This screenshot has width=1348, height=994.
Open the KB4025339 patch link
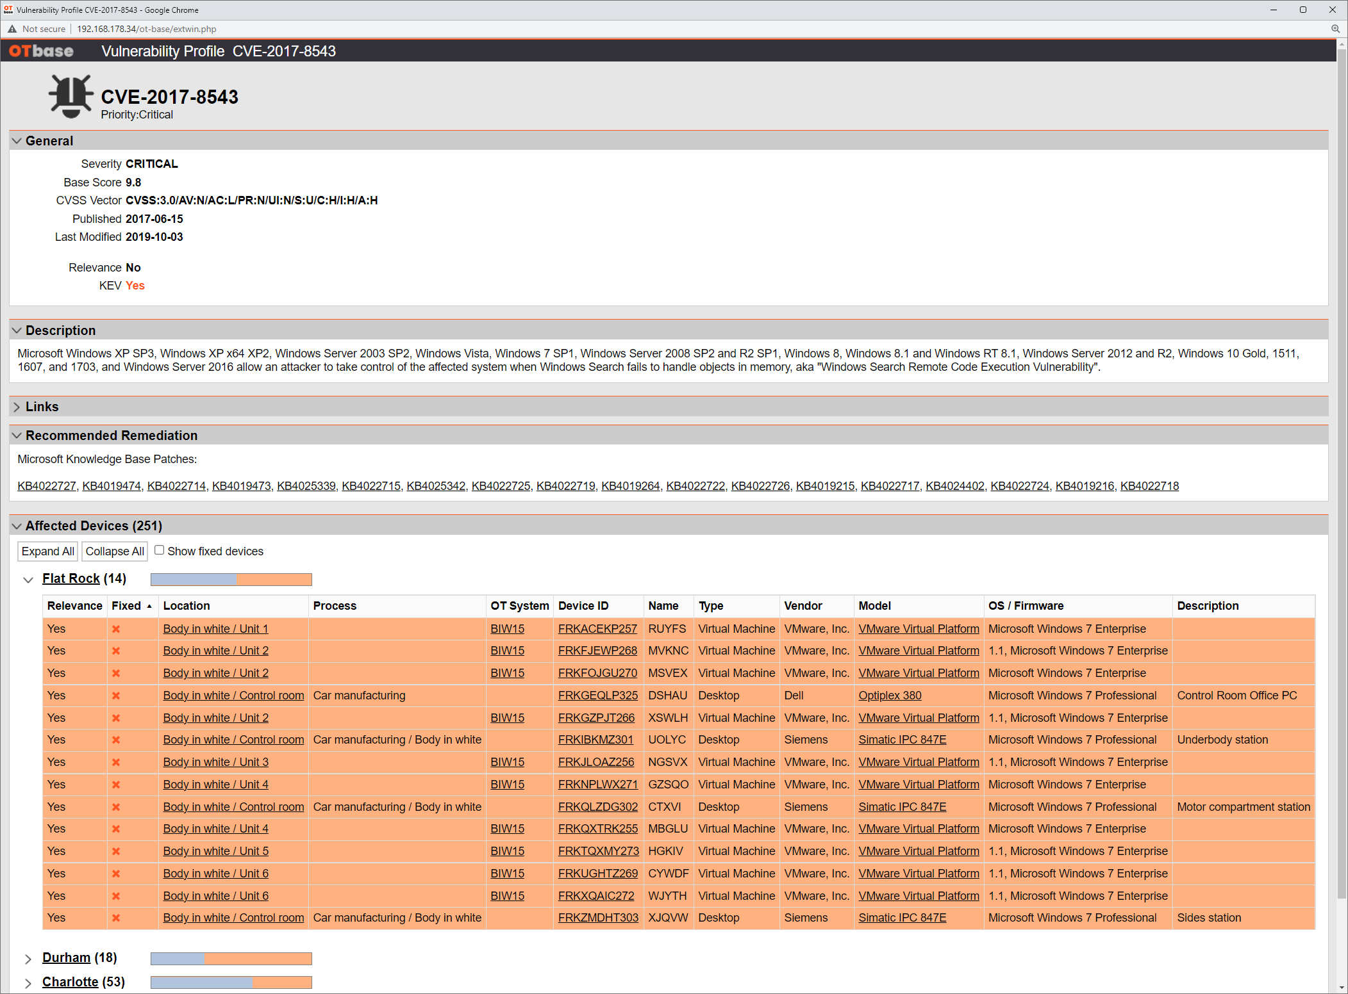306,486
